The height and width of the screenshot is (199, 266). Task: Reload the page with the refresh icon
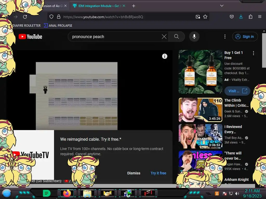25,17
